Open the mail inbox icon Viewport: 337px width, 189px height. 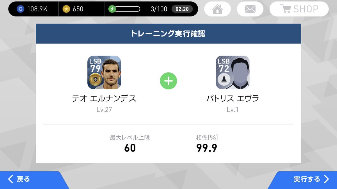[x=250, y=9]
